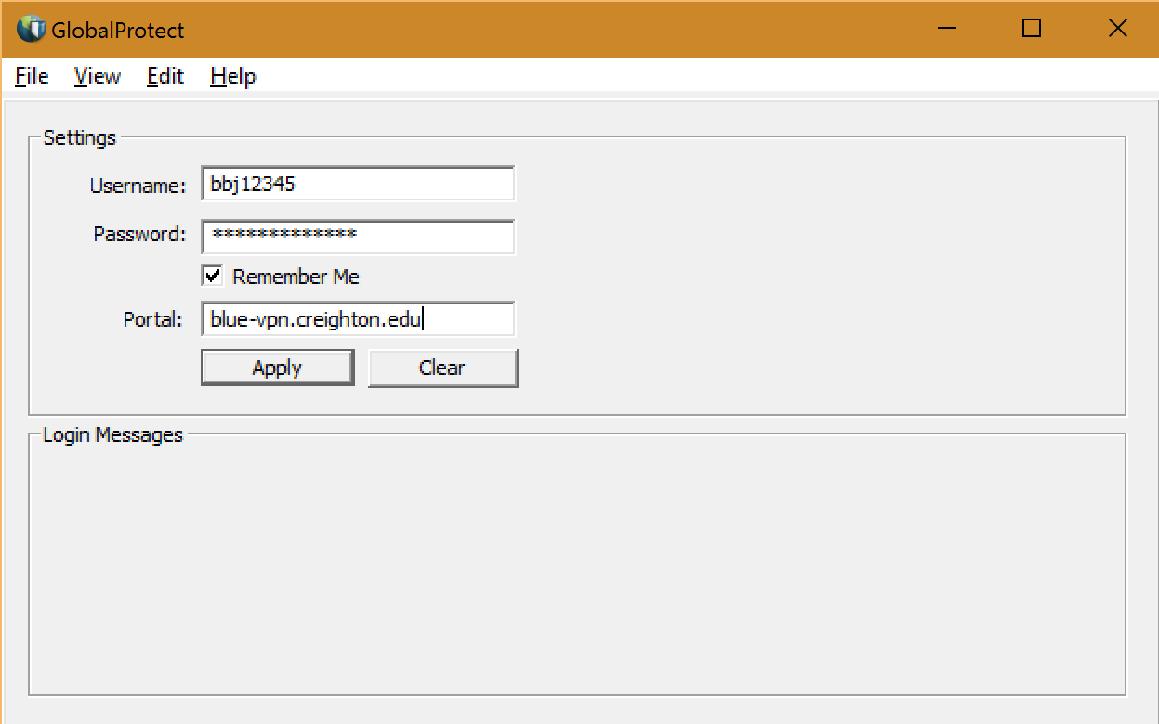Viewport: 1159px width, 724px height.
Task: Click the "Password:" label text
Action: click(x=139, y=234)
